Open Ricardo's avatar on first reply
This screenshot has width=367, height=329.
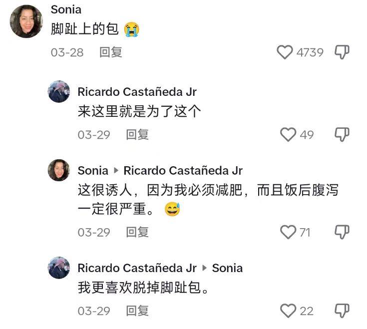click(59, 91)
